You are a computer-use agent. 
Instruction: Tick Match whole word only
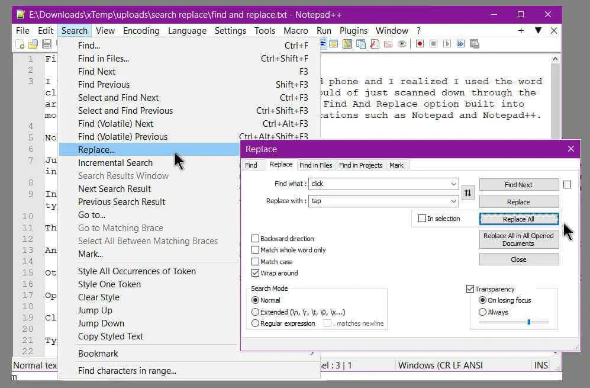coord(255,250)
